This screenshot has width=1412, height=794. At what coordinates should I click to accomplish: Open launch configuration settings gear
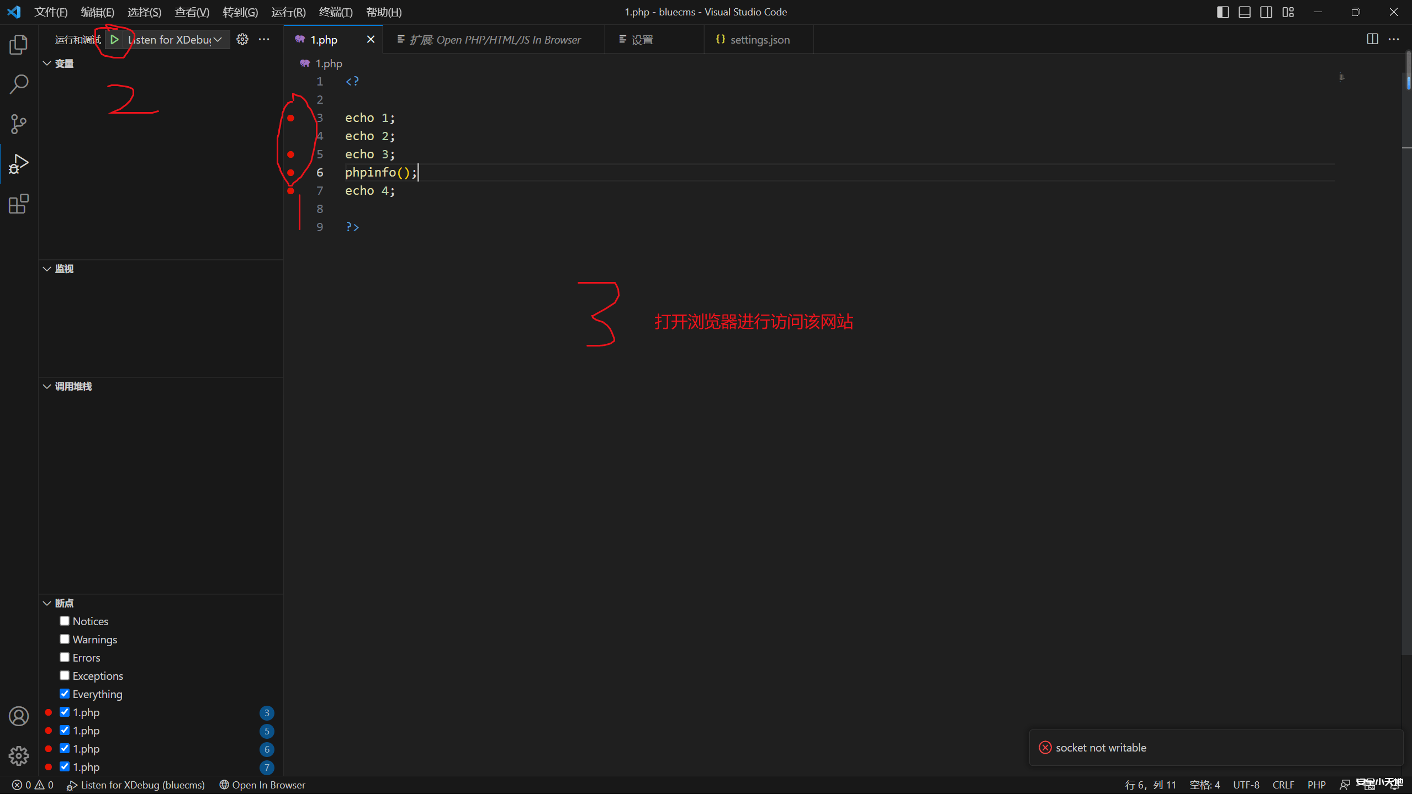241,39
